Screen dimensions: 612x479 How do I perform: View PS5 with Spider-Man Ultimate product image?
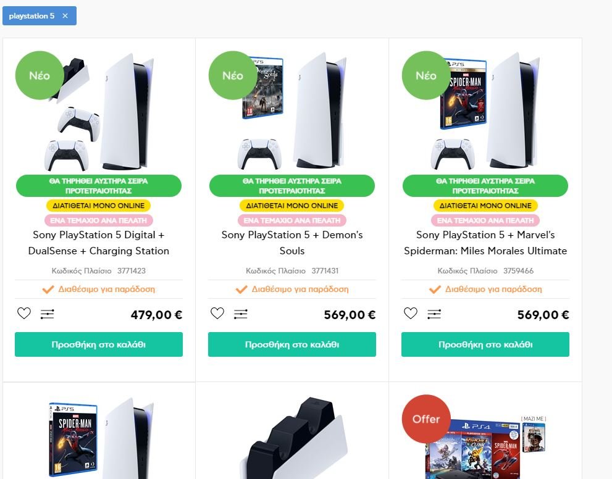point(485,111)
